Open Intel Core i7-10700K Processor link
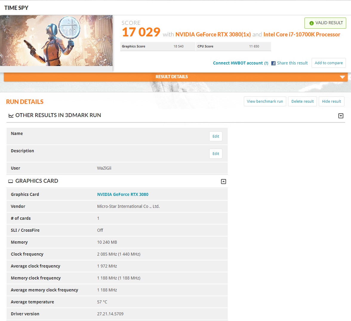 pyautogui.click(x=302, y=34)
